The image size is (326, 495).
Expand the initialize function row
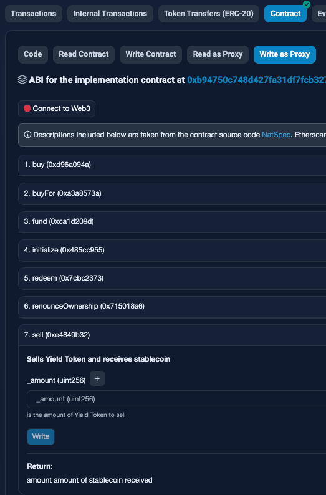[x=172, y=250]
